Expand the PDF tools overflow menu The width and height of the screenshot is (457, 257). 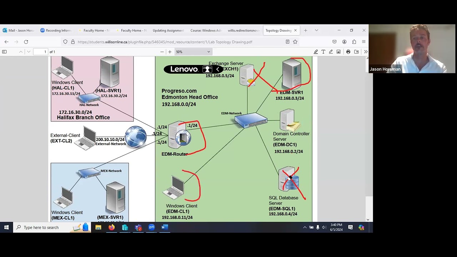coord(366,52)
